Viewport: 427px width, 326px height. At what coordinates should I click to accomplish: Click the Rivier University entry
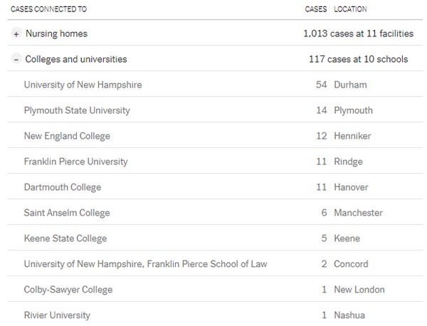click(x=57, y=315)
